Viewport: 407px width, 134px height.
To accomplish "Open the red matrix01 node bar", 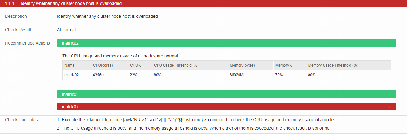I will point(227,107).
